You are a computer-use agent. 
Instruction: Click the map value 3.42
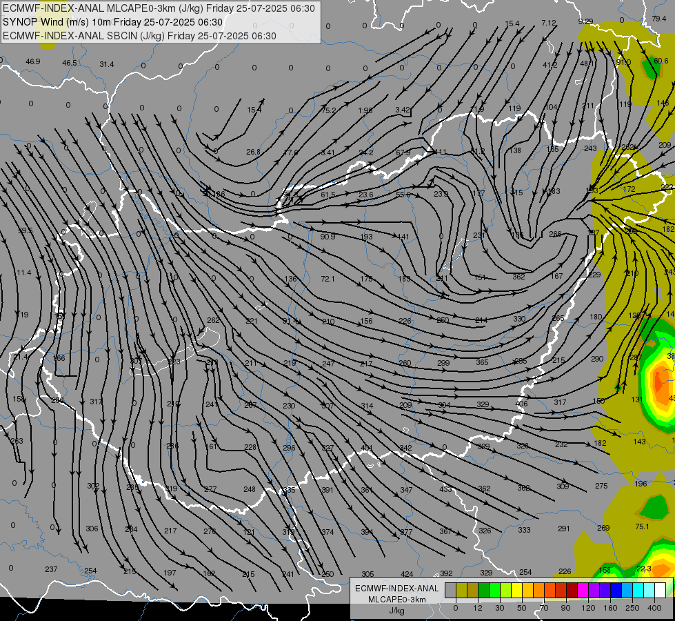click(x=403, y=110)
